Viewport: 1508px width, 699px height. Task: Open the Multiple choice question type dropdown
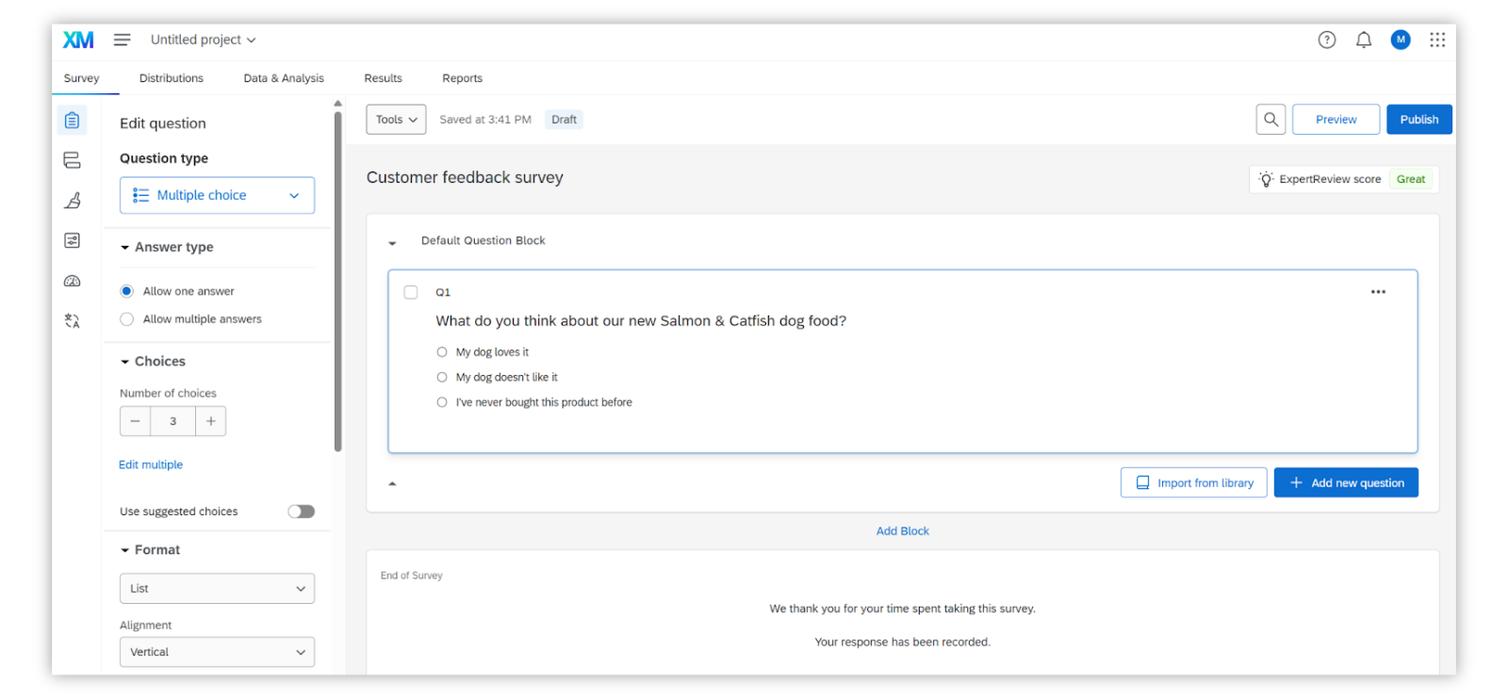[x=217, y=195]
